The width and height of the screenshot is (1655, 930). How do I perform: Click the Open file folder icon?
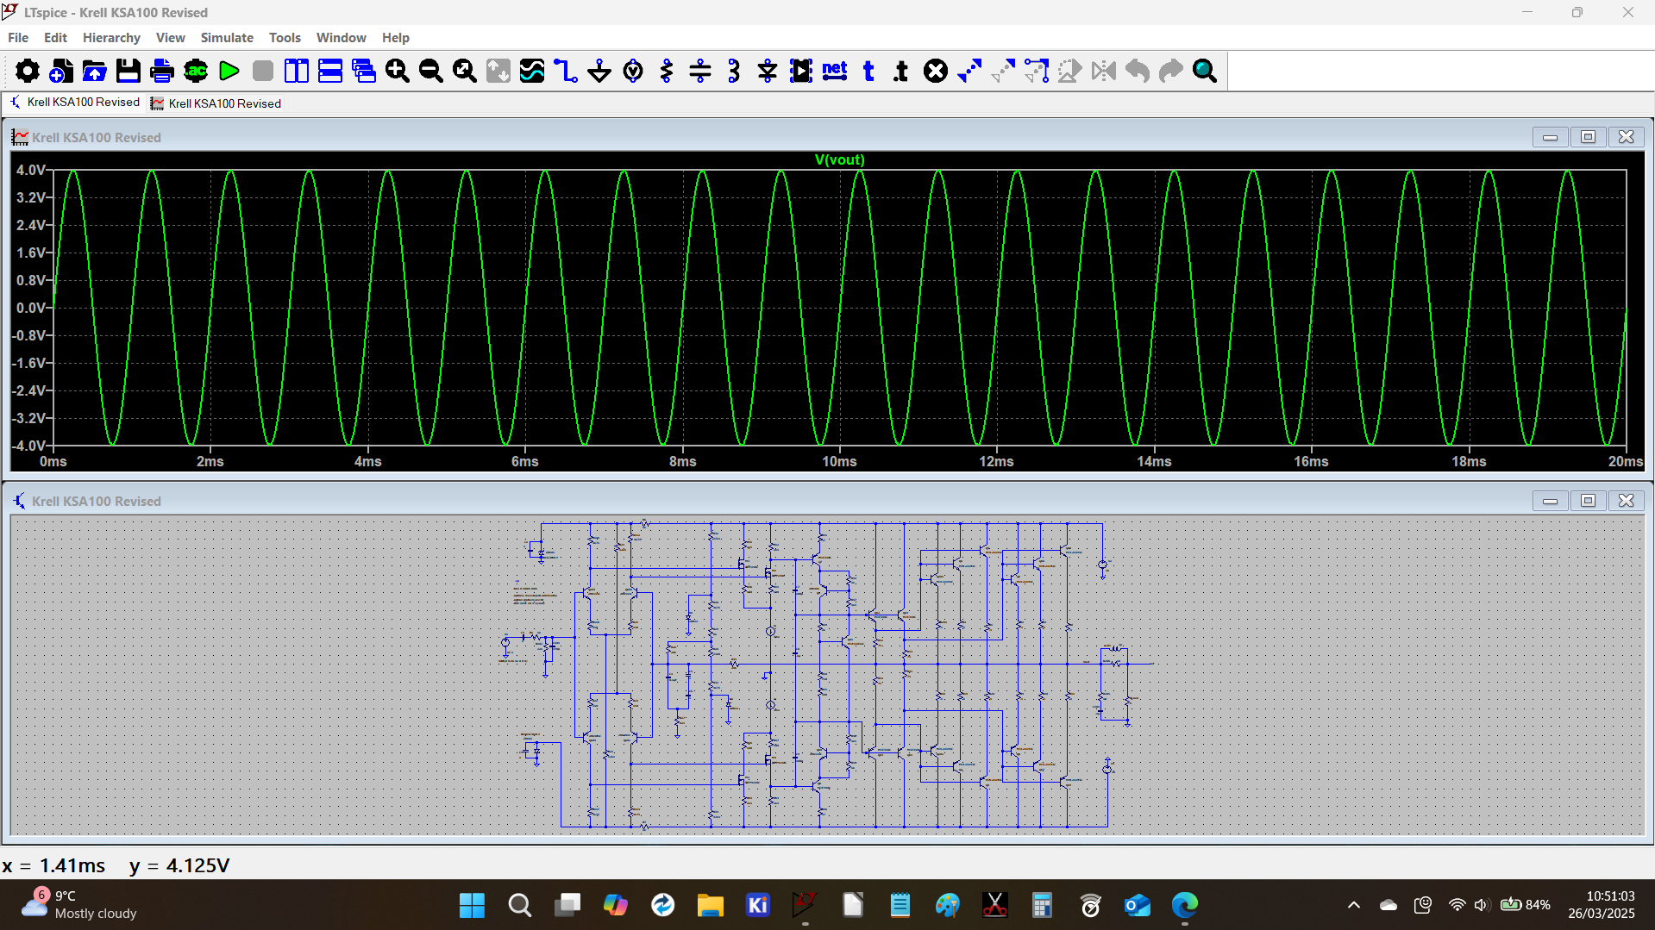point(94,71)
